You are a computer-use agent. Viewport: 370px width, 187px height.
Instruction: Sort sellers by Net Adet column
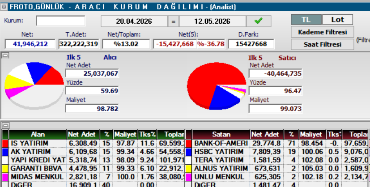[x=267, y=134]
